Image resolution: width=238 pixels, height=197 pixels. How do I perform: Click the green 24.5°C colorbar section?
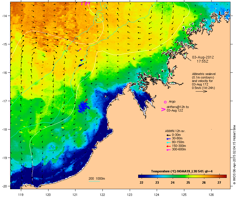click(x=180, y=176)
